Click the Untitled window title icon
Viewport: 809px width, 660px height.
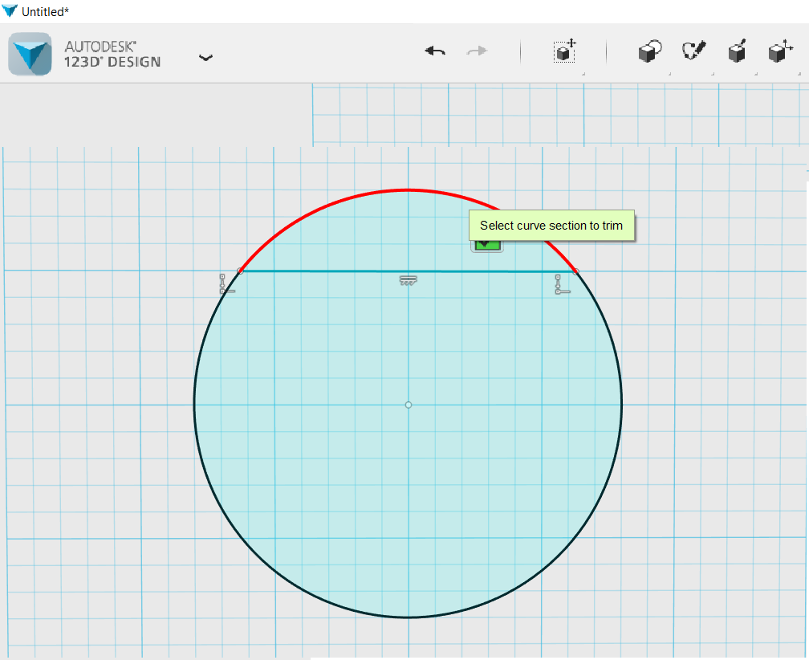click(10, 10)
